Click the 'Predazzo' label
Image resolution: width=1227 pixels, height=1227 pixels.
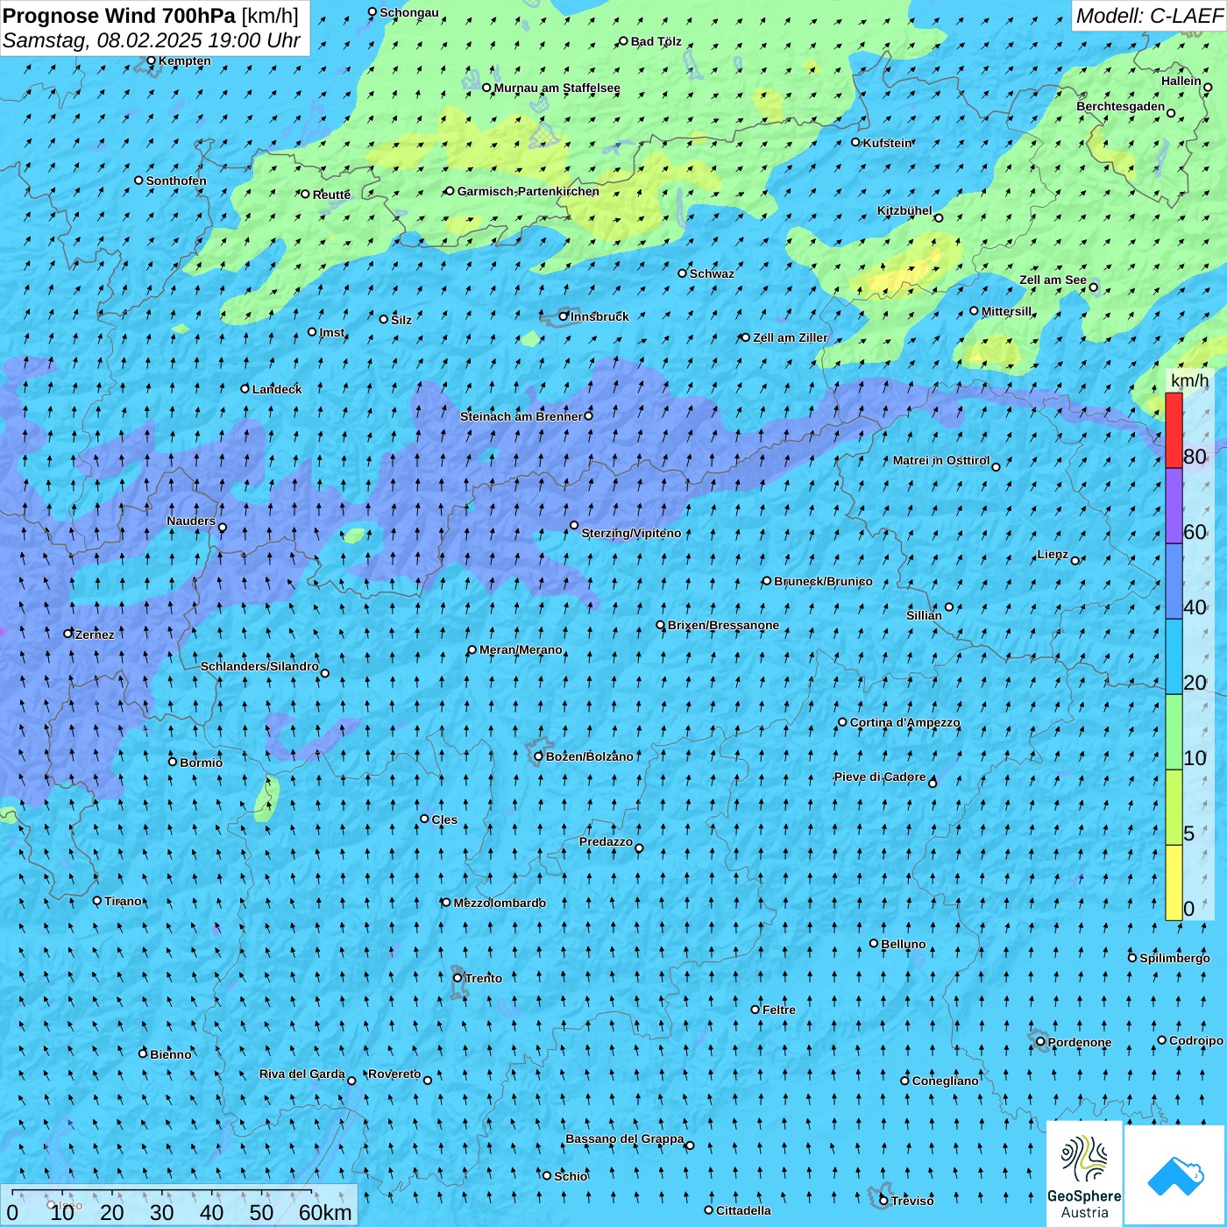click(x=606, y=841)
